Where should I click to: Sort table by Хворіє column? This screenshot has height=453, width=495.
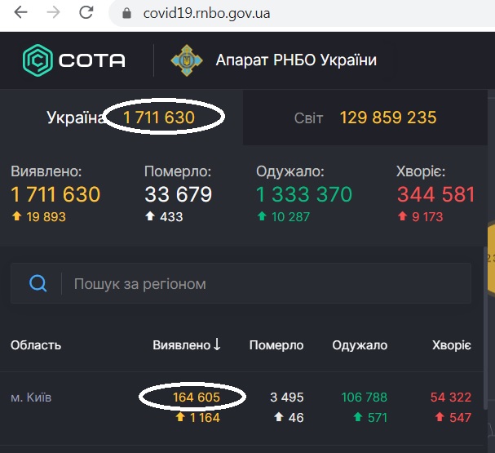click(452, 345)
